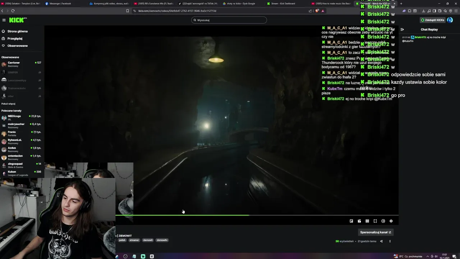The height and width of the screenshot is (259, 460).
Task: Open the CapCut icon in the taskbar
Action: [152, 256]
